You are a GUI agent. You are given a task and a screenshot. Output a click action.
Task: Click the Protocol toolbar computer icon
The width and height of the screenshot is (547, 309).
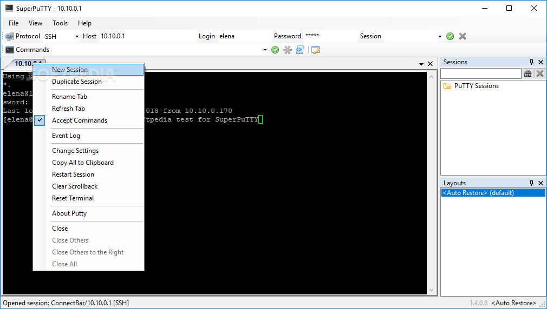tap(9, 36)
